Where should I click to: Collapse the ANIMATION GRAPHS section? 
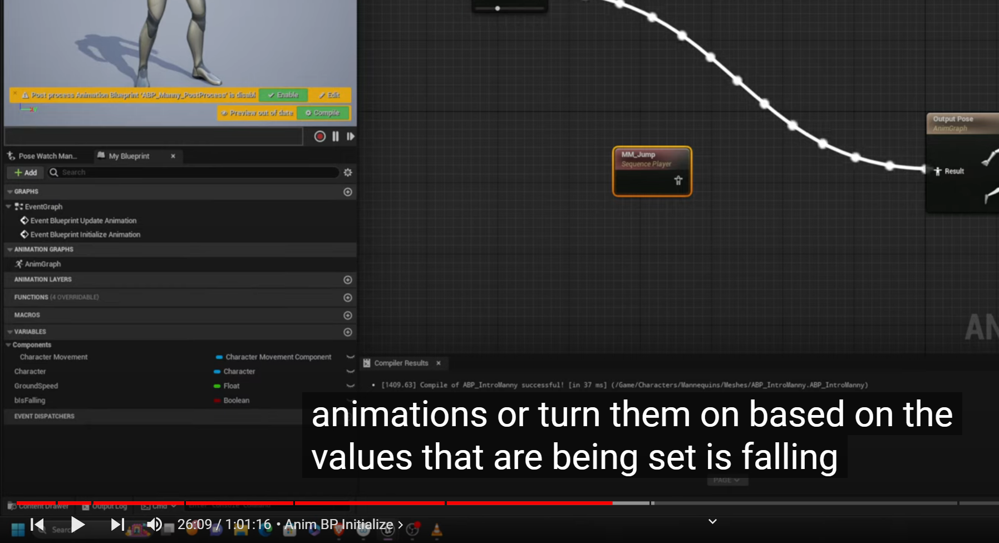click(9, 250)
